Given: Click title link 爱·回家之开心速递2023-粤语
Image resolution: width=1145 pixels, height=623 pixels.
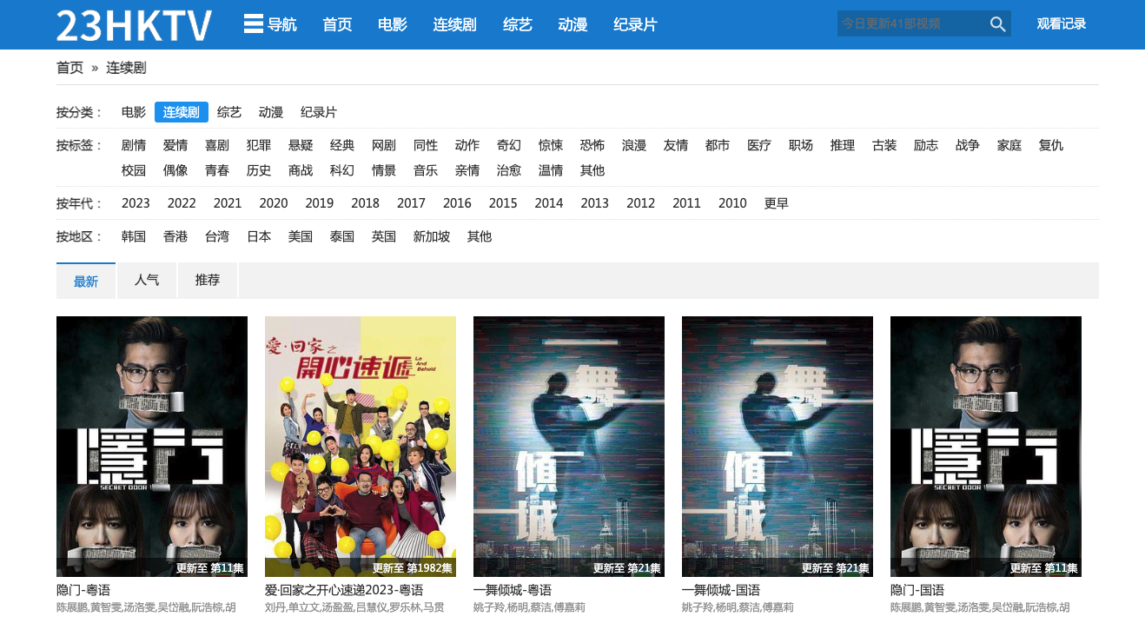Looking at the screenshot, I should tap(344, 590).
